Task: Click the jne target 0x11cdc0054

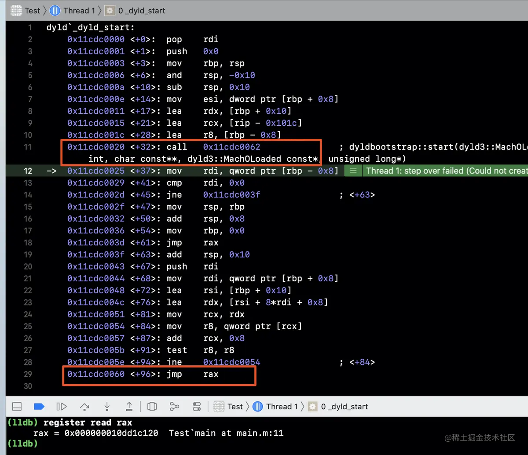Action: click(231, 362)
